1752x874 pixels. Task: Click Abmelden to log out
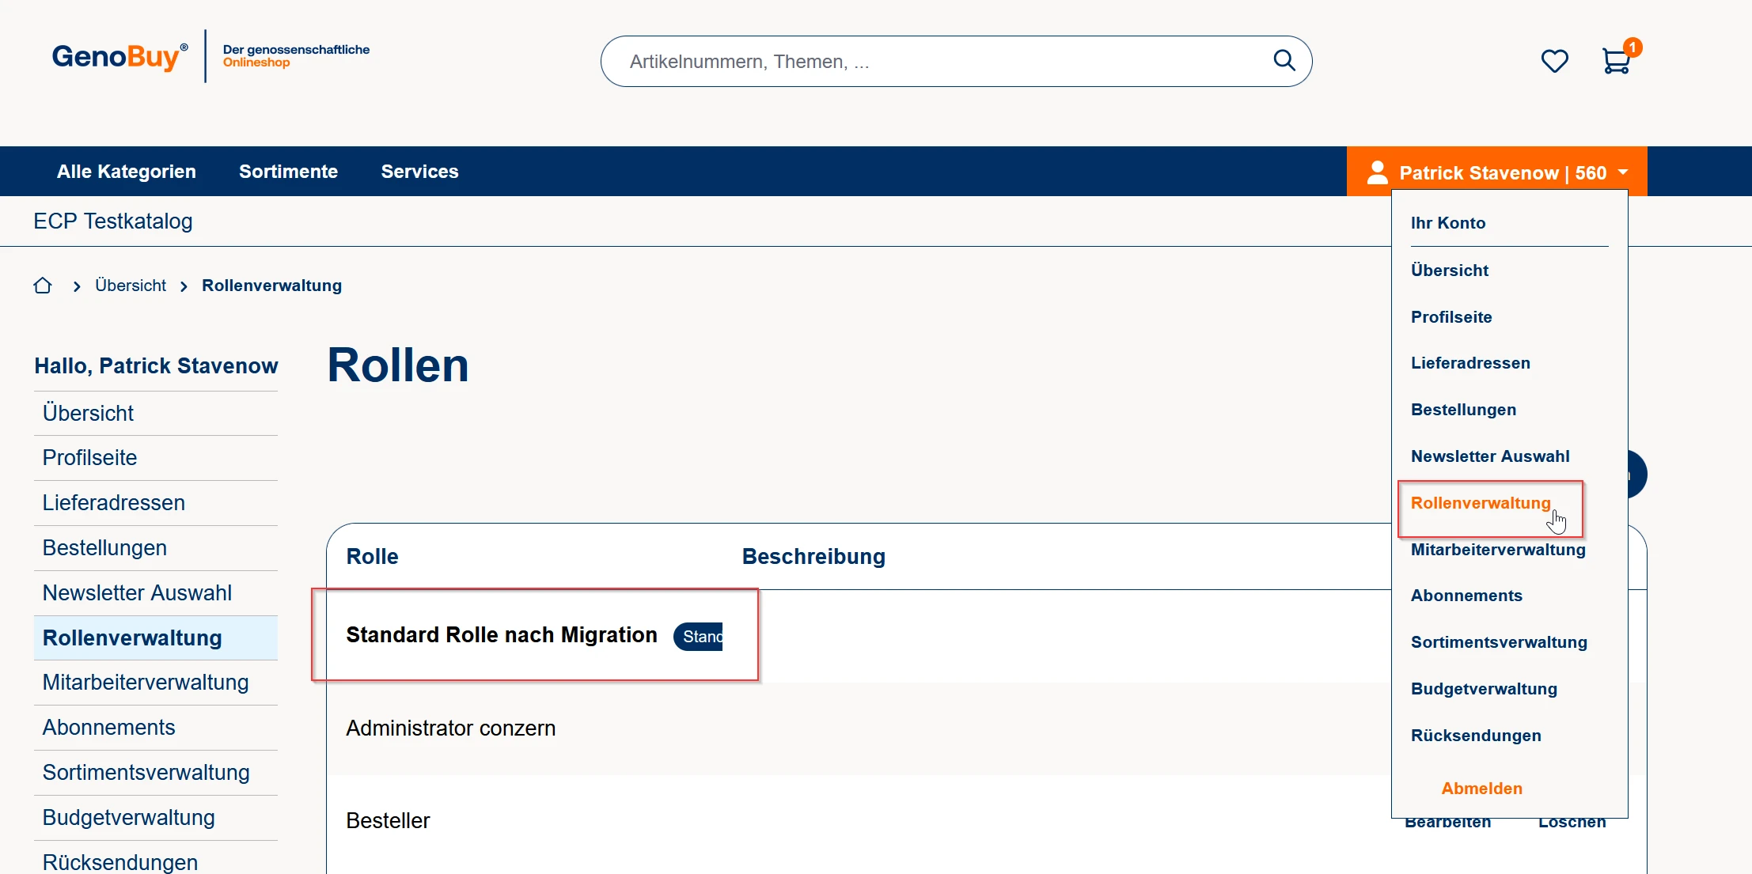pos(1481,789)
